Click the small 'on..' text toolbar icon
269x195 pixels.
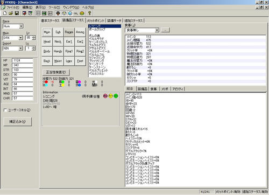tap(76, 13)
